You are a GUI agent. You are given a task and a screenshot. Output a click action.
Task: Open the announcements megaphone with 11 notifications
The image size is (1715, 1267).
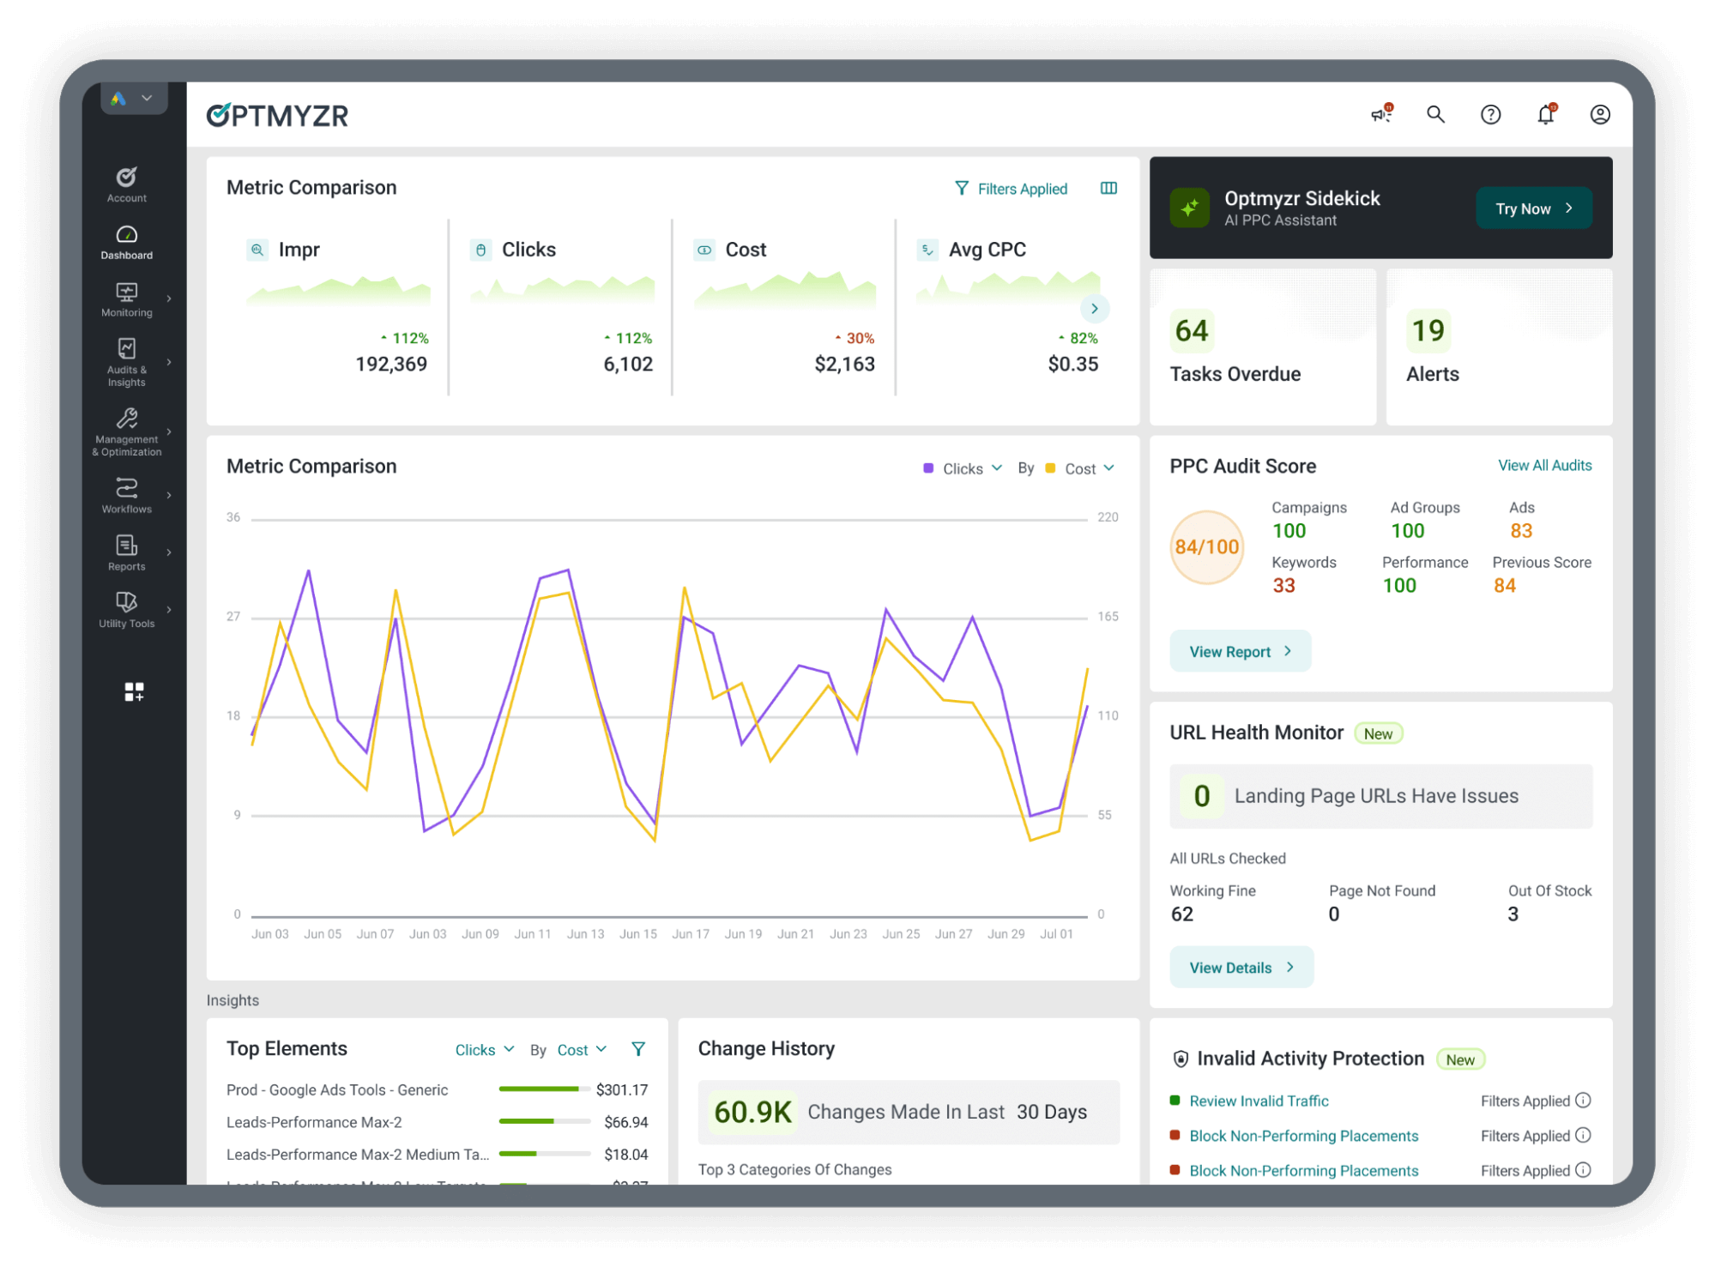pyautogui.click(x=1381, y=115)
